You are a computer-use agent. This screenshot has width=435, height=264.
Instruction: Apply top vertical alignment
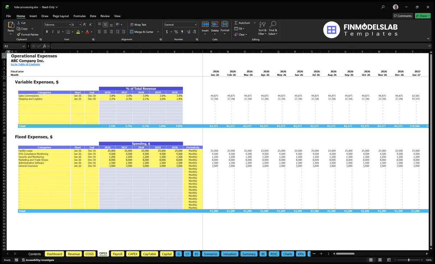(x=99, y=25)
